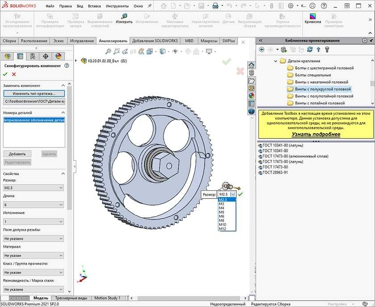Collapse the Заменить компонент section
The width and height of the screenshot is (375, 307).
63,85
